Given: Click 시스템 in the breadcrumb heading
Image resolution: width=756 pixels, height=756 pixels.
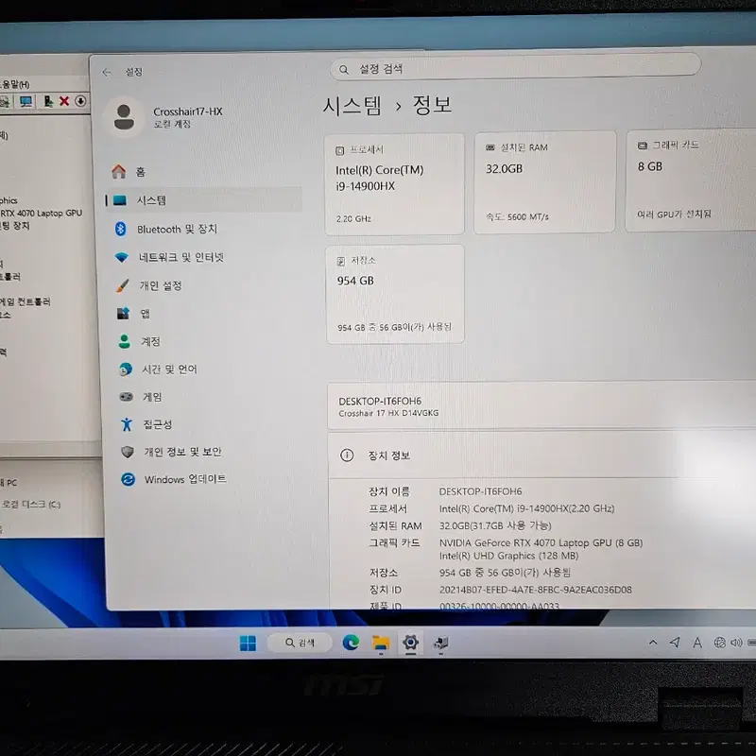Looking at the screenshot, I should point(352,106).
